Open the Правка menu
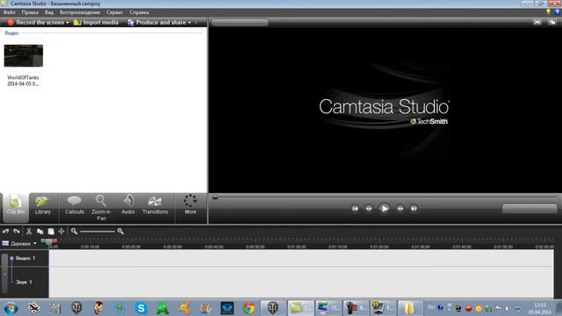 (30, 12)
